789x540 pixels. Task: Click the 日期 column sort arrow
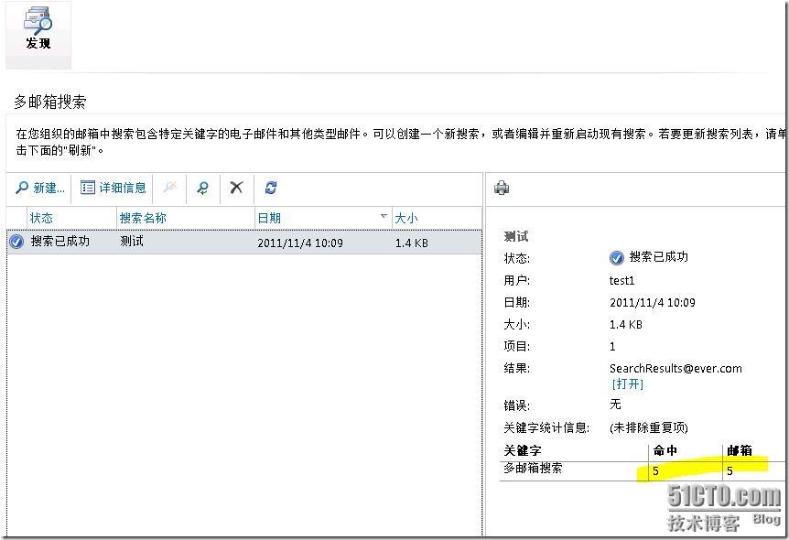click(384, 217)
